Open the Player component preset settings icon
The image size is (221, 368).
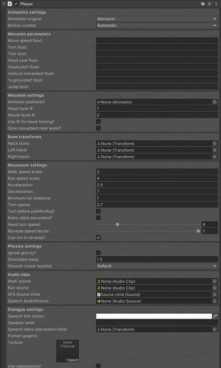point(209,4)
